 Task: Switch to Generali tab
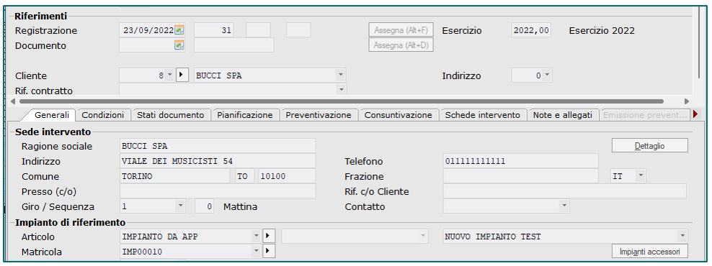coord(52,115)
